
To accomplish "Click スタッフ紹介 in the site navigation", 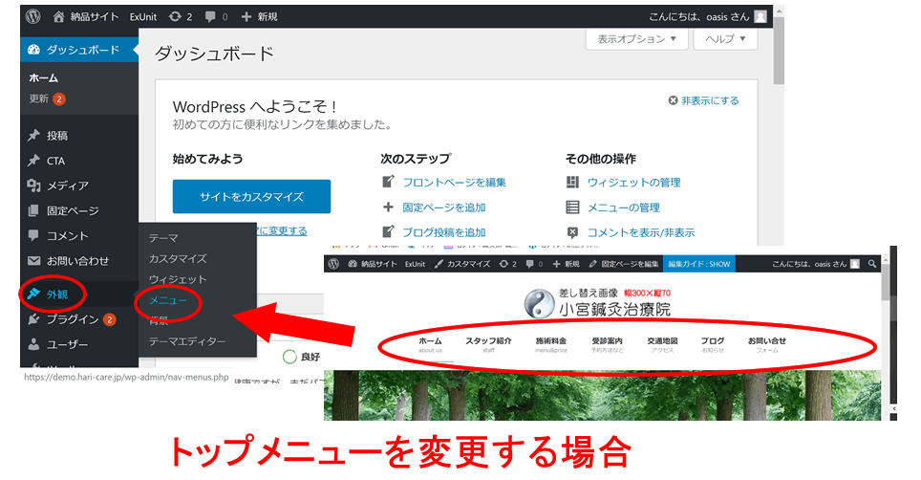I will 488,341.
